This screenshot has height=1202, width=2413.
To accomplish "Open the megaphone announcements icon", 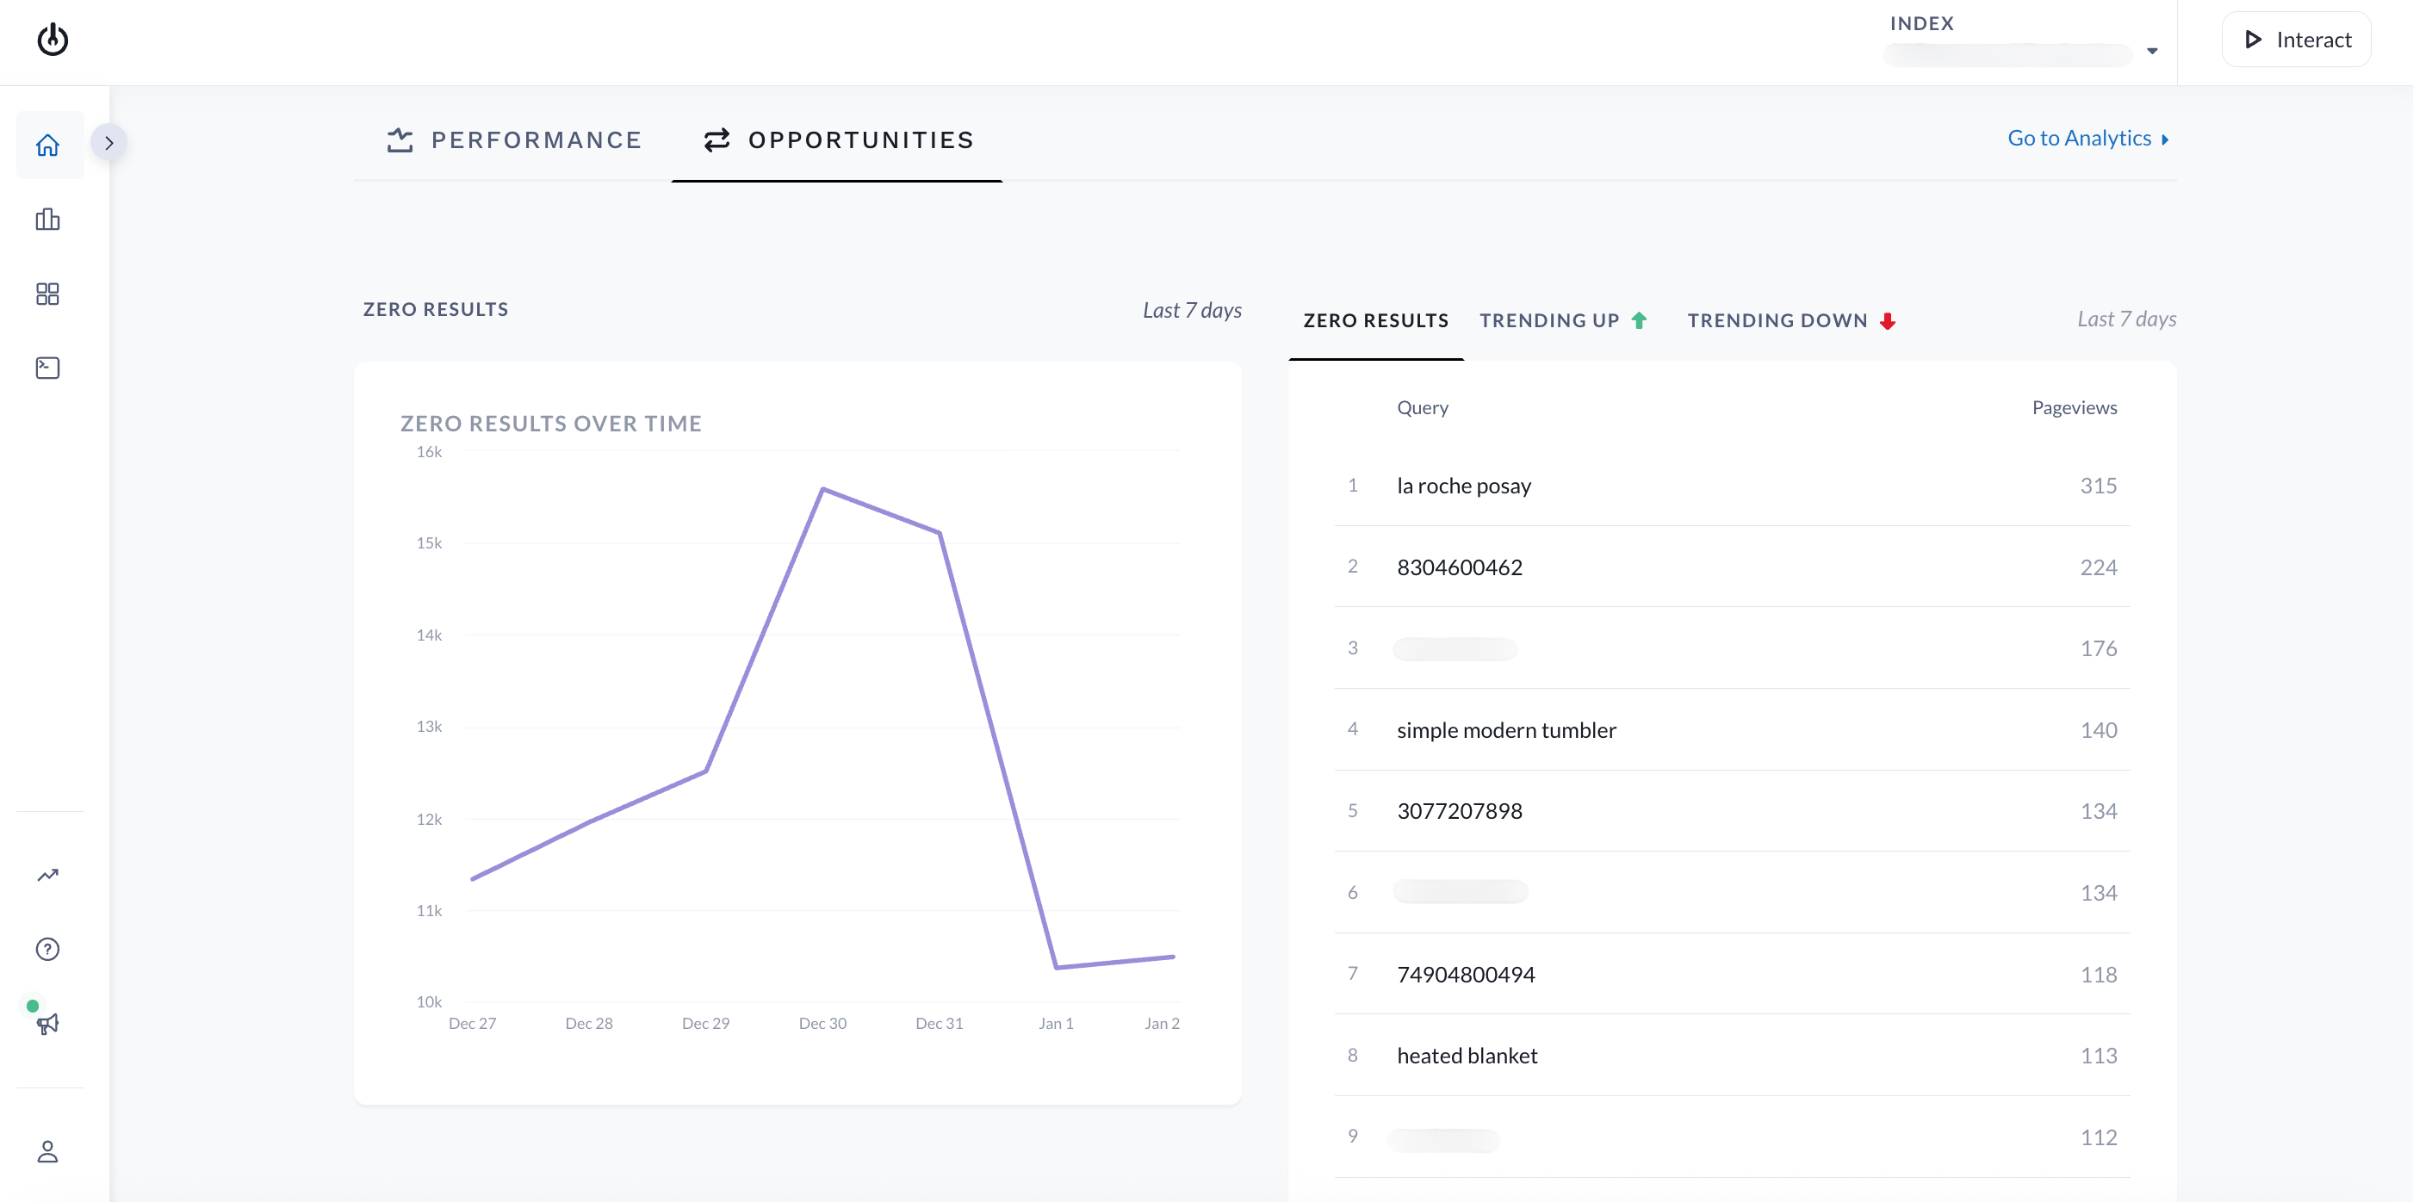I will (x=47, y=1023).
